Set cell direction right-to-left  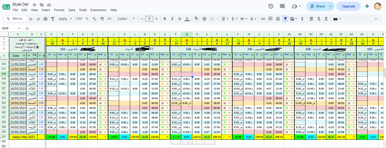tap(326, 19)
